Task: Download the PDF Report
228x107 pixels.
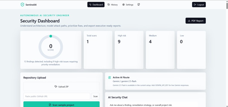Action: [x=195, y=21]
